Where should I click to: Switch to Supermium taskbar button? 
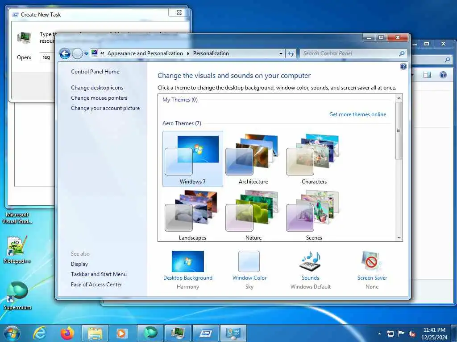tap(150, 333)
